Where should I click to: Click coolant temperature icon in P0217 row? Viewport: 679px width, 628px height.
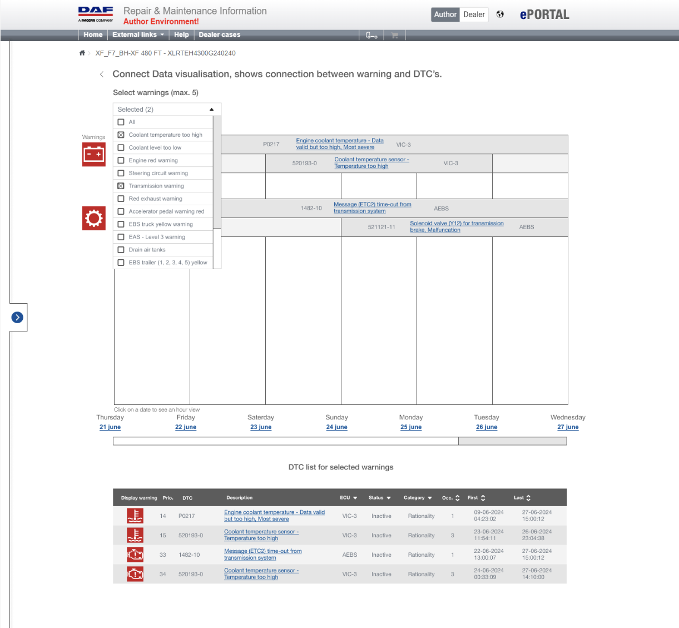click(x=135, y=516)
